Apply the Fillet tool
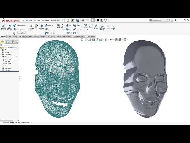The height and width of the screenshot is (143, 190). 58,26
